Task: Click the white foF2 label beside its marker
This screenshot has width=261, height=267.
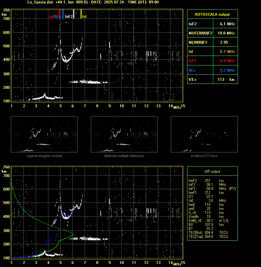Action: coord(69,17)
